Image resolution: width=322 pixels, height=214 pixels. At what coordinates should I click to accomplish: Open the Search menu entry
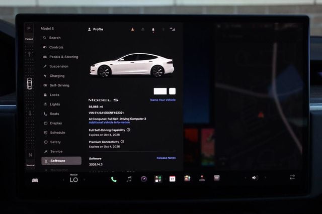52,38
